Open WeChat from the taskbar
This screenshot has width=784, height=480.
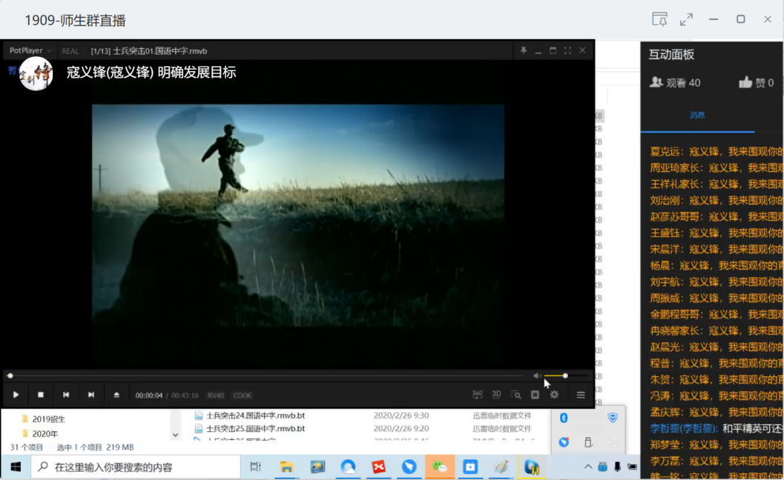pos(440,467)
